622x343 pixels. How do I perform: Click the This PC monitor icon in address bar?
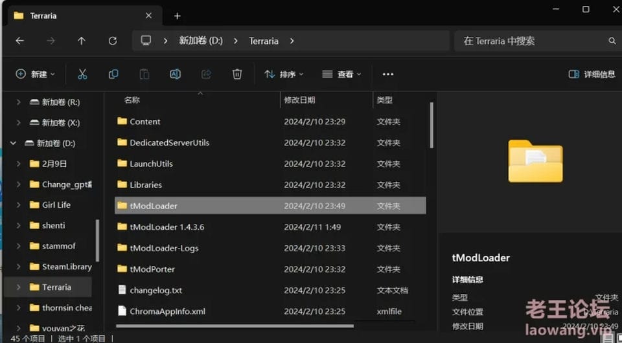(146, 40)
